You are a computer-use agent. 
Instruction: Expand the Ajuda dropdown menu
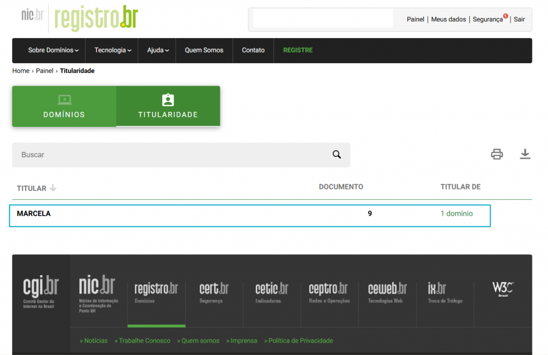click(158, 50)
